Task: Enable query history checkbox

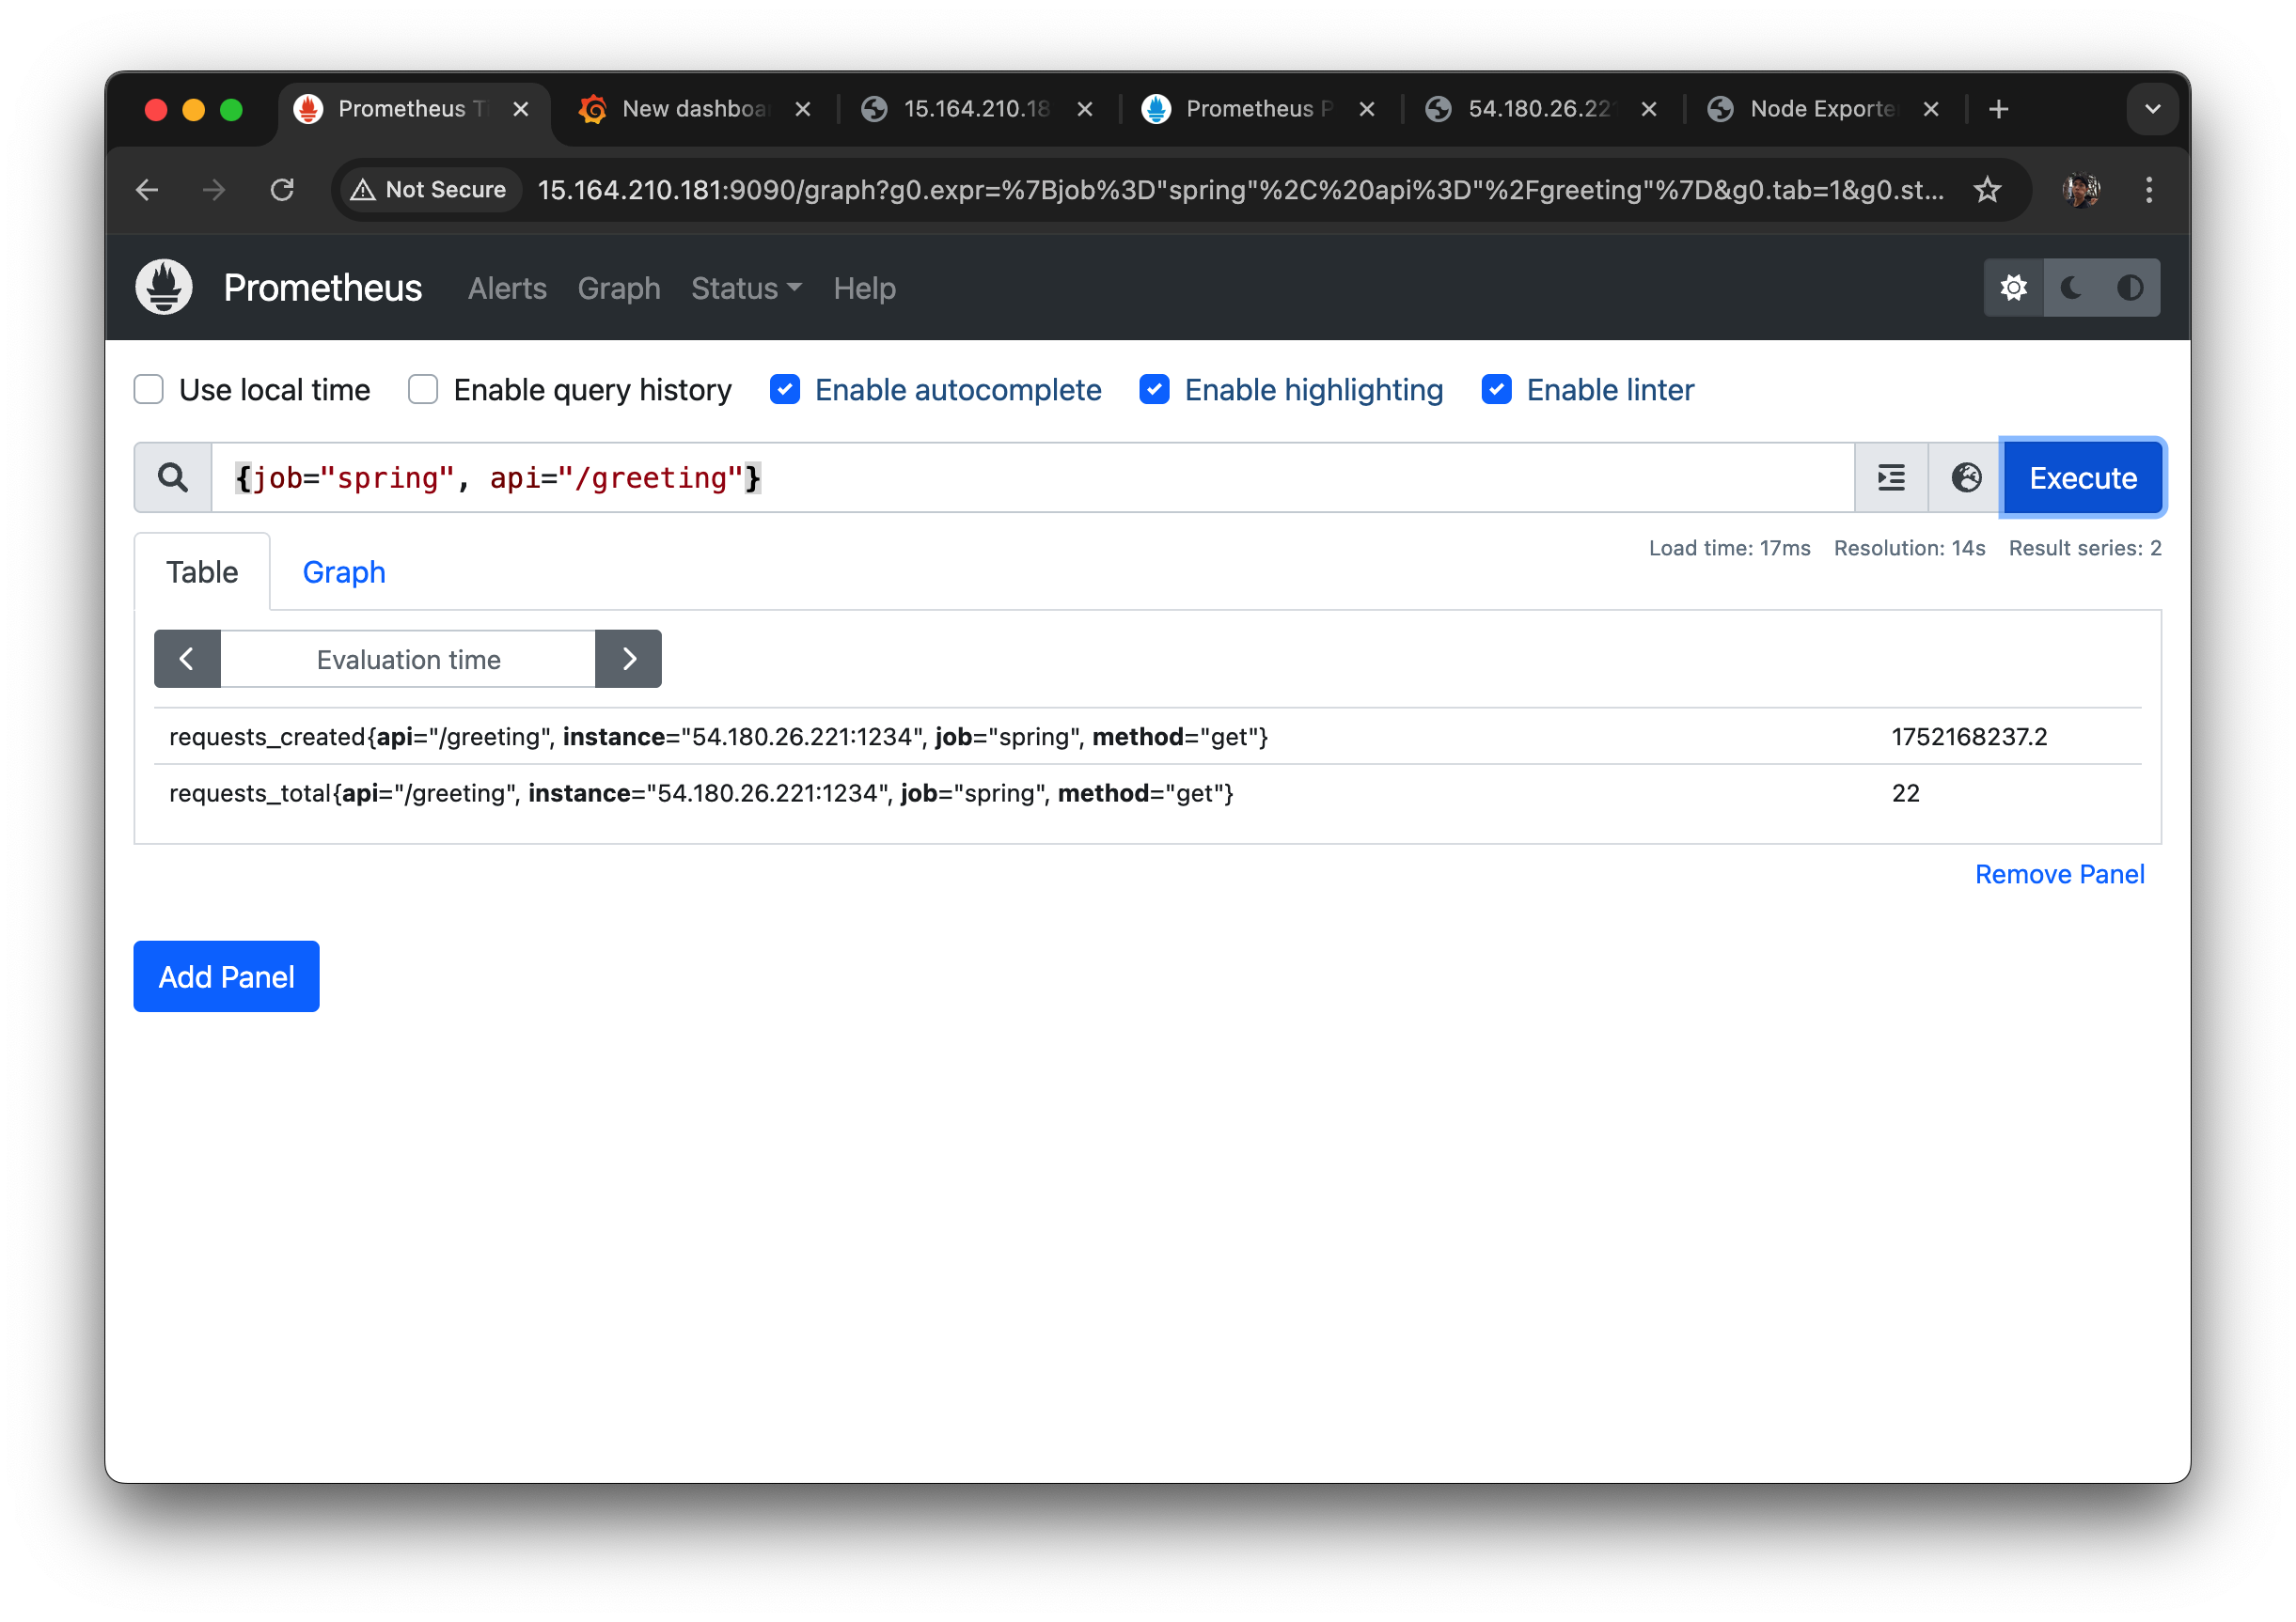Action: [x=423, y=390]
